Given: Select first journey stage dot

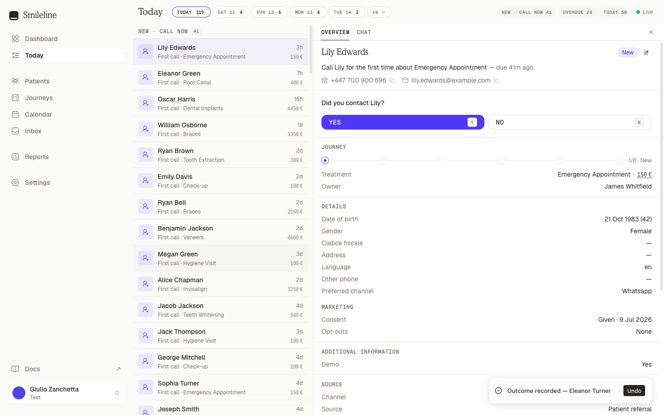Looking at the screenshot, I should 325,160.
